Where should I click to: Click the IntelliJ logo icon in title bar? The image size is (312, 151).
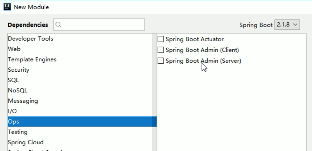point(7,7)
